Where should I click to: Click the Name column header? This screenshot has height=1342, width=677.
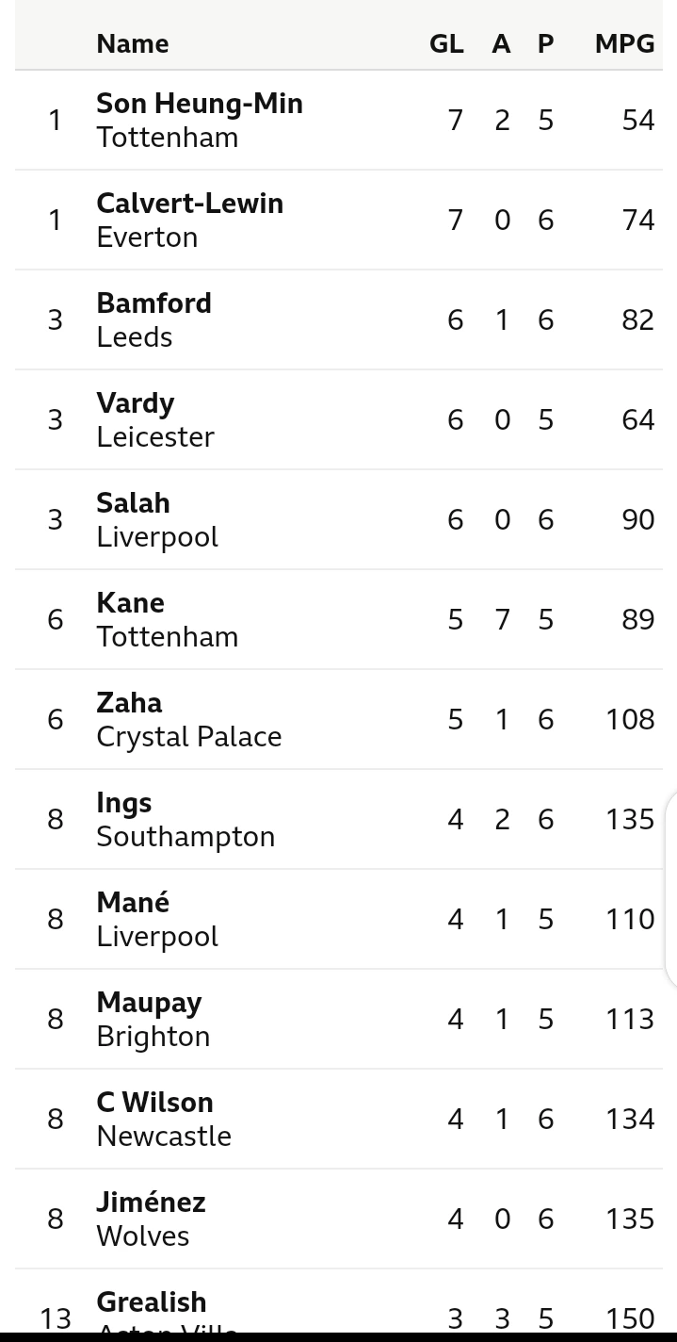(x=133, y=43)
